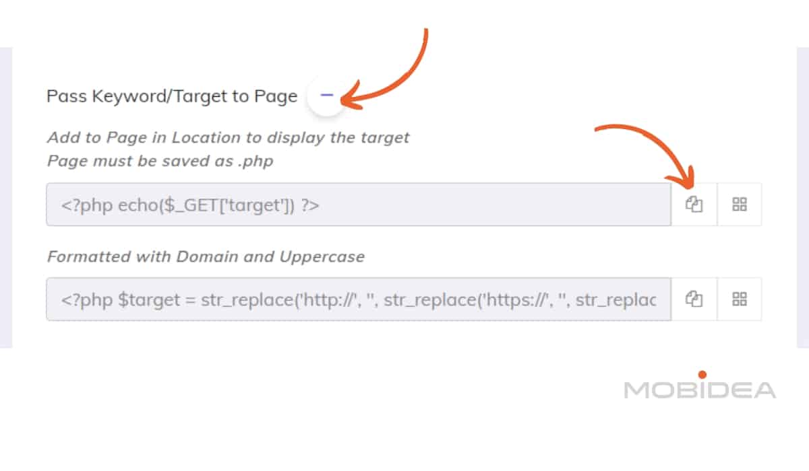Viewport: 809px width, 471px height.
Task: Open grid icon beside echo target snippet
Action: coord(740,205)
